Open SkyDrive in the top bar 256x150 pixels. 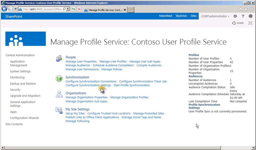pyautogui.click(x=181, y=16)
